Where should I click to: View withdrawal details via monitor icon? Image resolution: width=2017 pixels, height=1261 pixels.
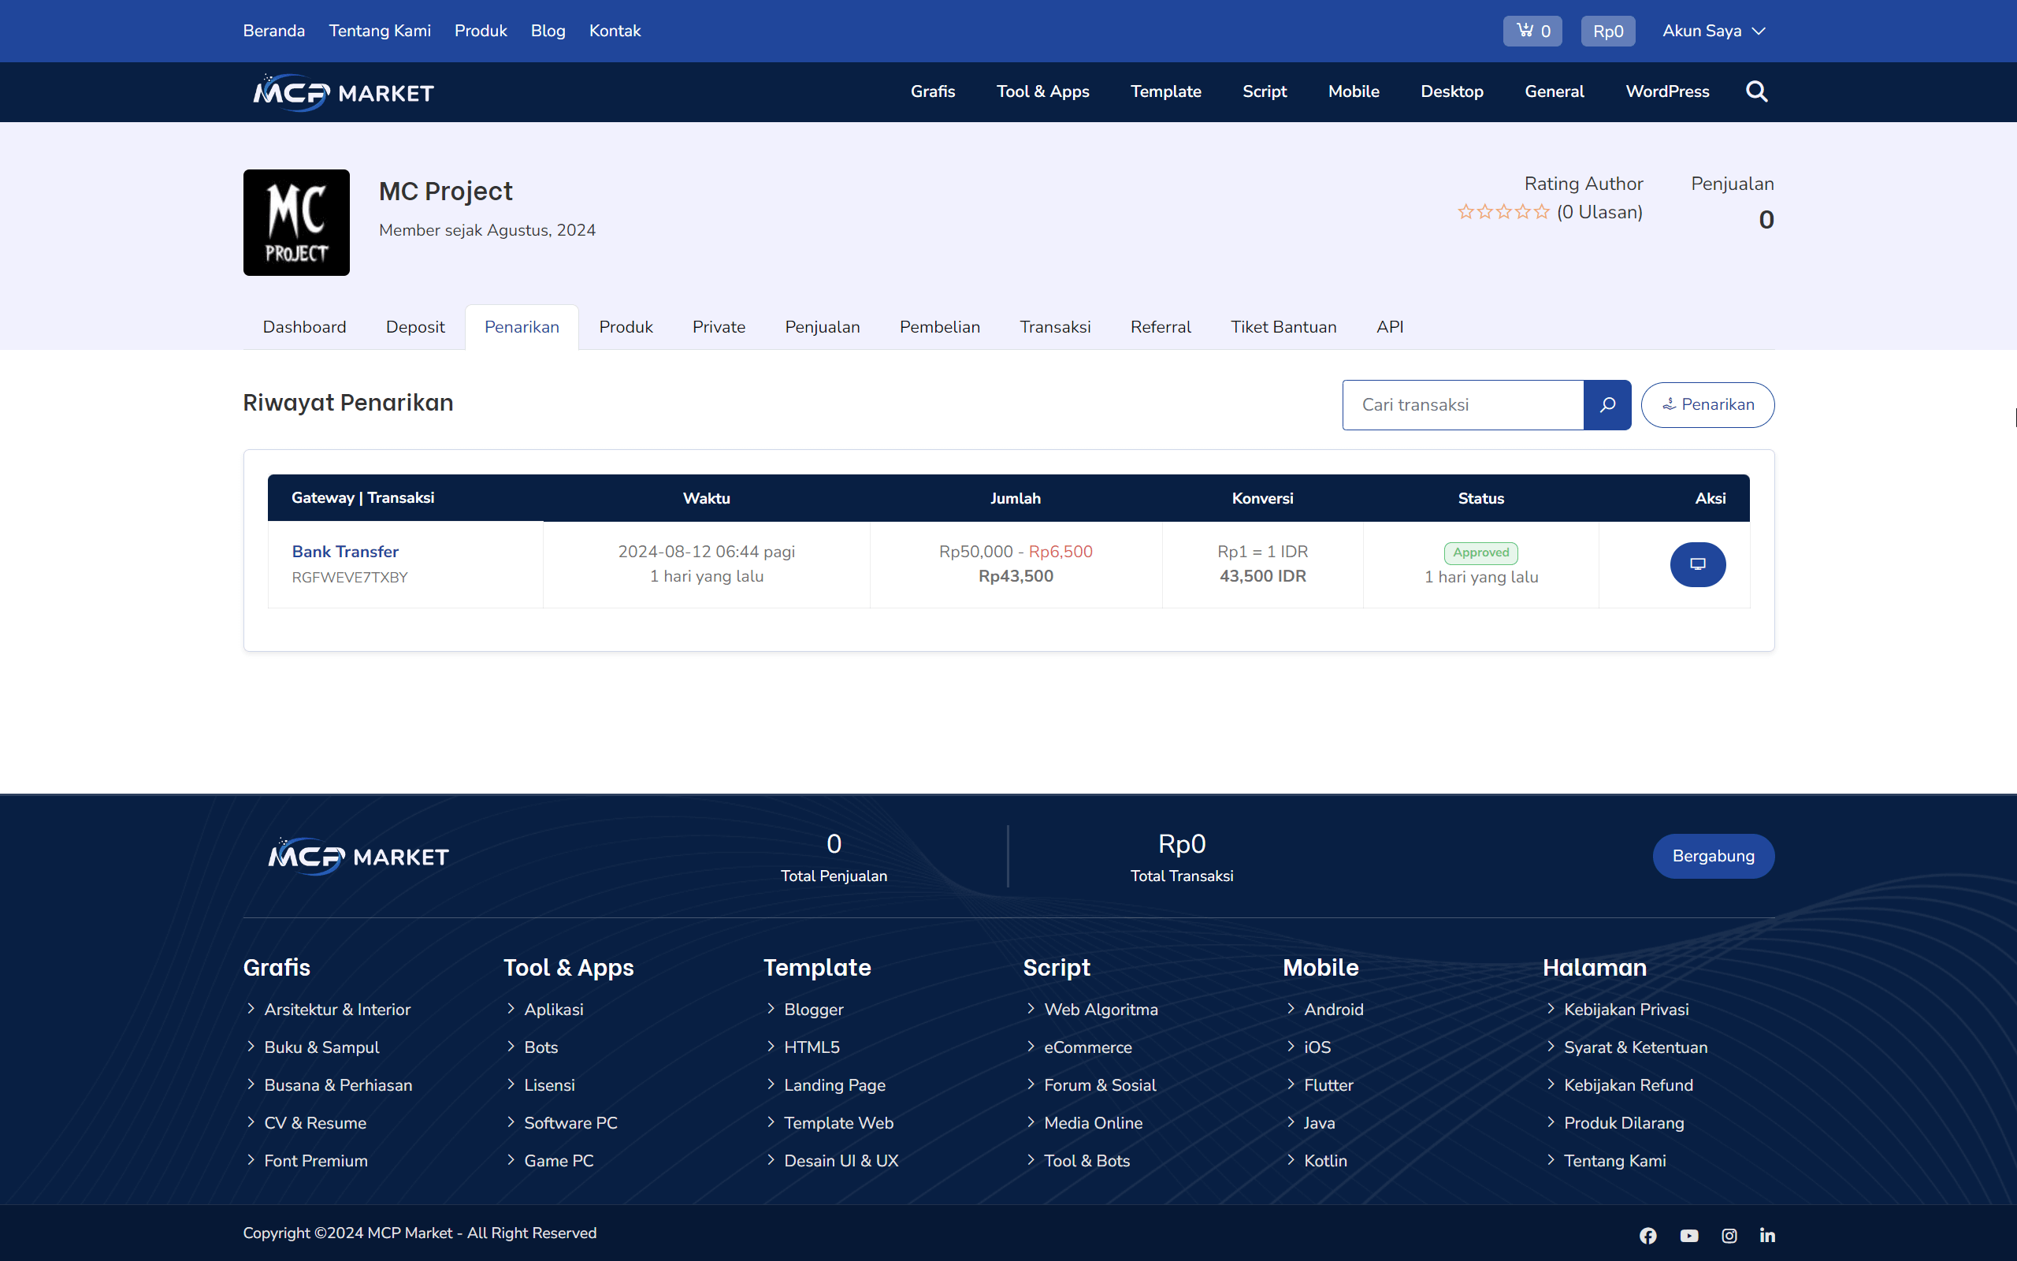coord(1697,564)
